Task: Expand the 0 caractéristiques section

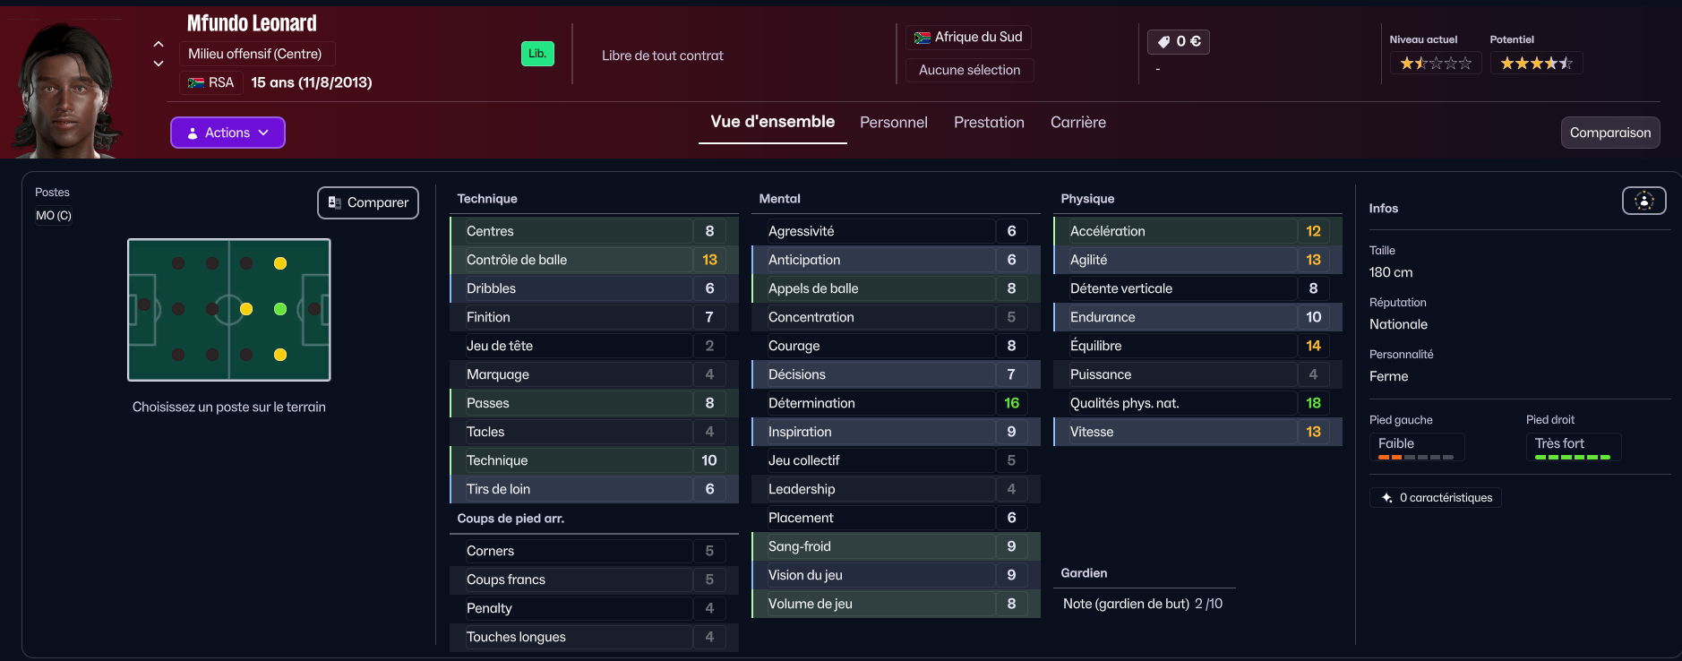Action: pyautogui.click(x=1436, y=498)
